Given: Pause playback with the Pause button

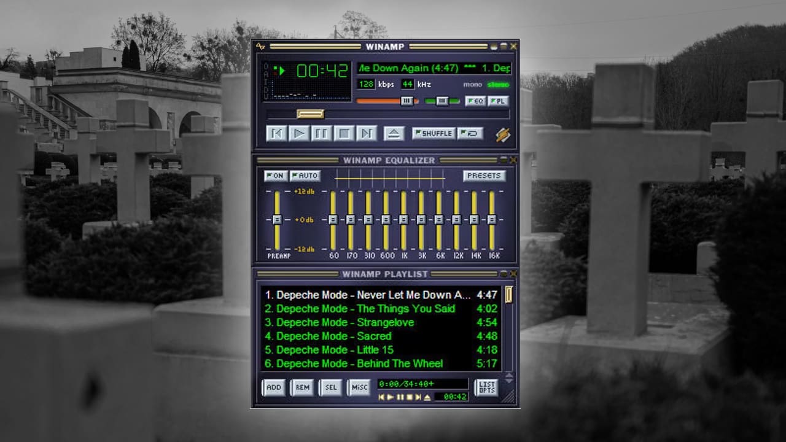Looking at the screenshot, I should 321,133.
